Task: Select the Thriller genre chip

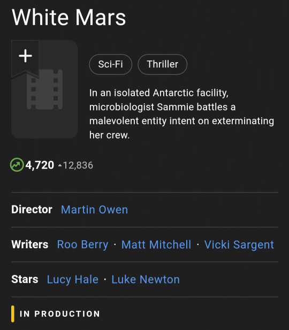Action: tap(162, 64)
